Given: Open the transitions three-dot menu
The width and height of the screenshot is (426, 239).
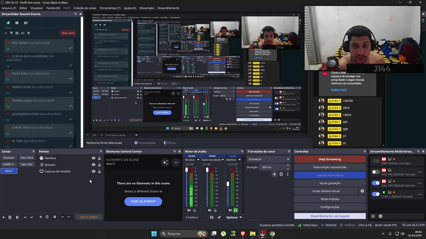Looking at the screenshot, I should [288, 174].
